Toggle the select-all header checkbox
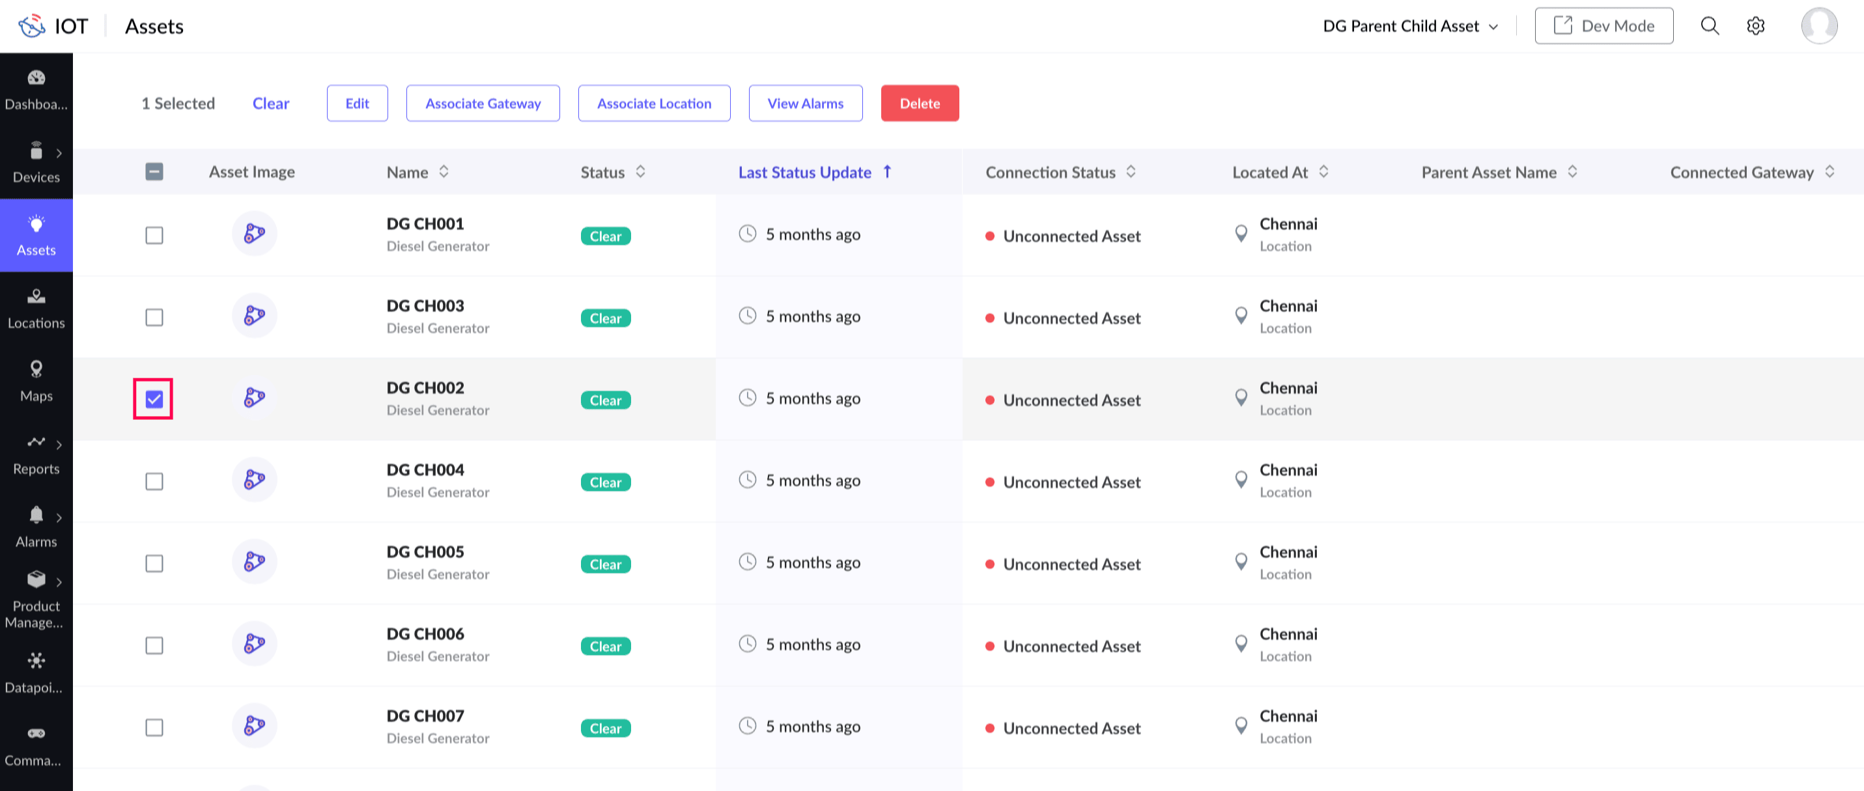The width and height of the screenshot is (1864, 791). coord(154,172)
